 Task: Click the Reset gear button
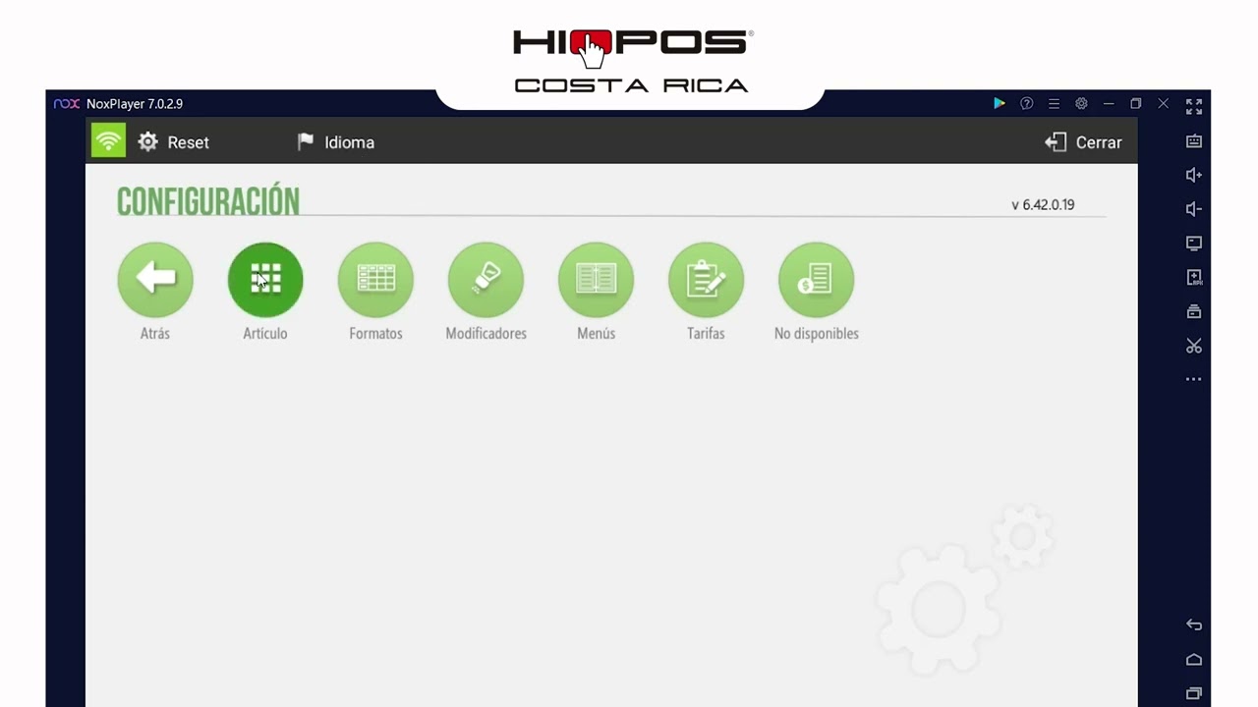[x=174, y=142]
